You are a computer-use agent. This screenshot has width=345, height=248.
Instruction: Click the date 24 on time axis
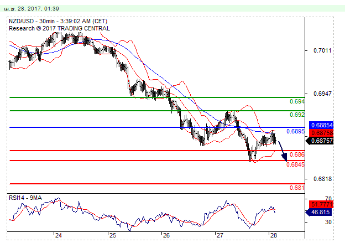coord(59,235)
